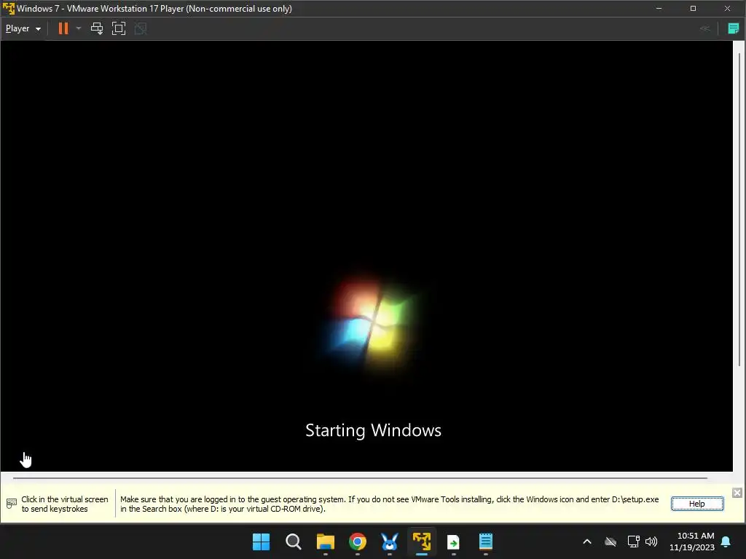
Task: Open the Player menu
Action: click(23, 28)
